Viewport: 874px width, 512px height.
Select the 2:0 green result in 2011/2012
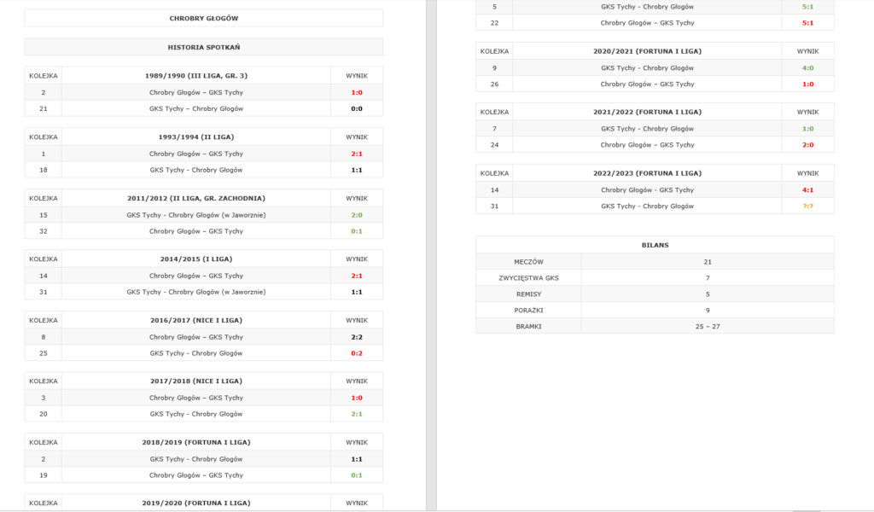pyautogui.click(x=357, y=215)
